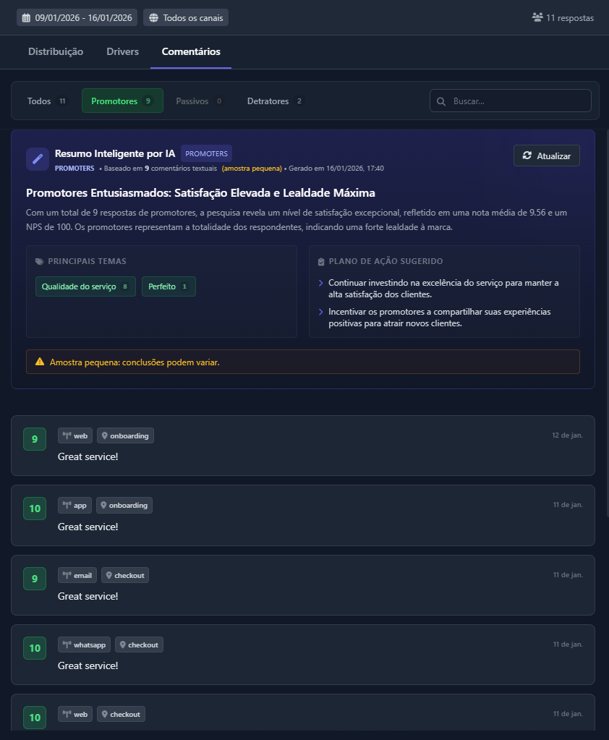Switch to the Distribuição tab
This screenshot has width=609, height=740.
(x=55, y=51)
